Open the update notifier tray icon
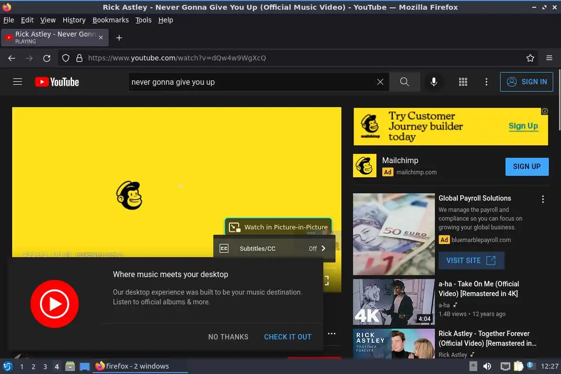This screenshot has height=374, width=561. [531, 365]
